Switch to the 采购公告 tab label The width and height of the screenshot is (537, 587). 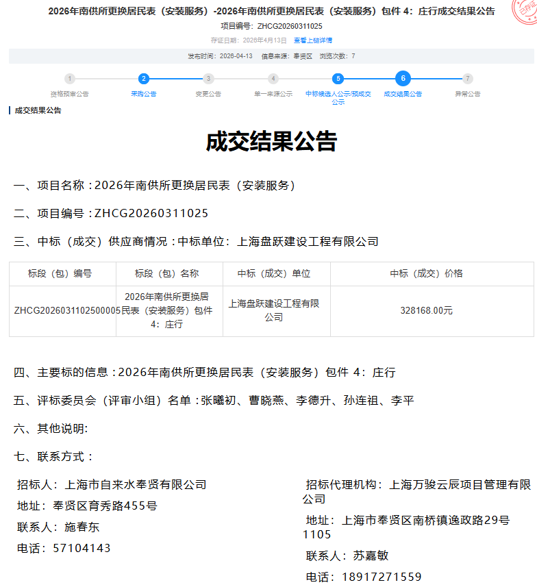point(143,94)
